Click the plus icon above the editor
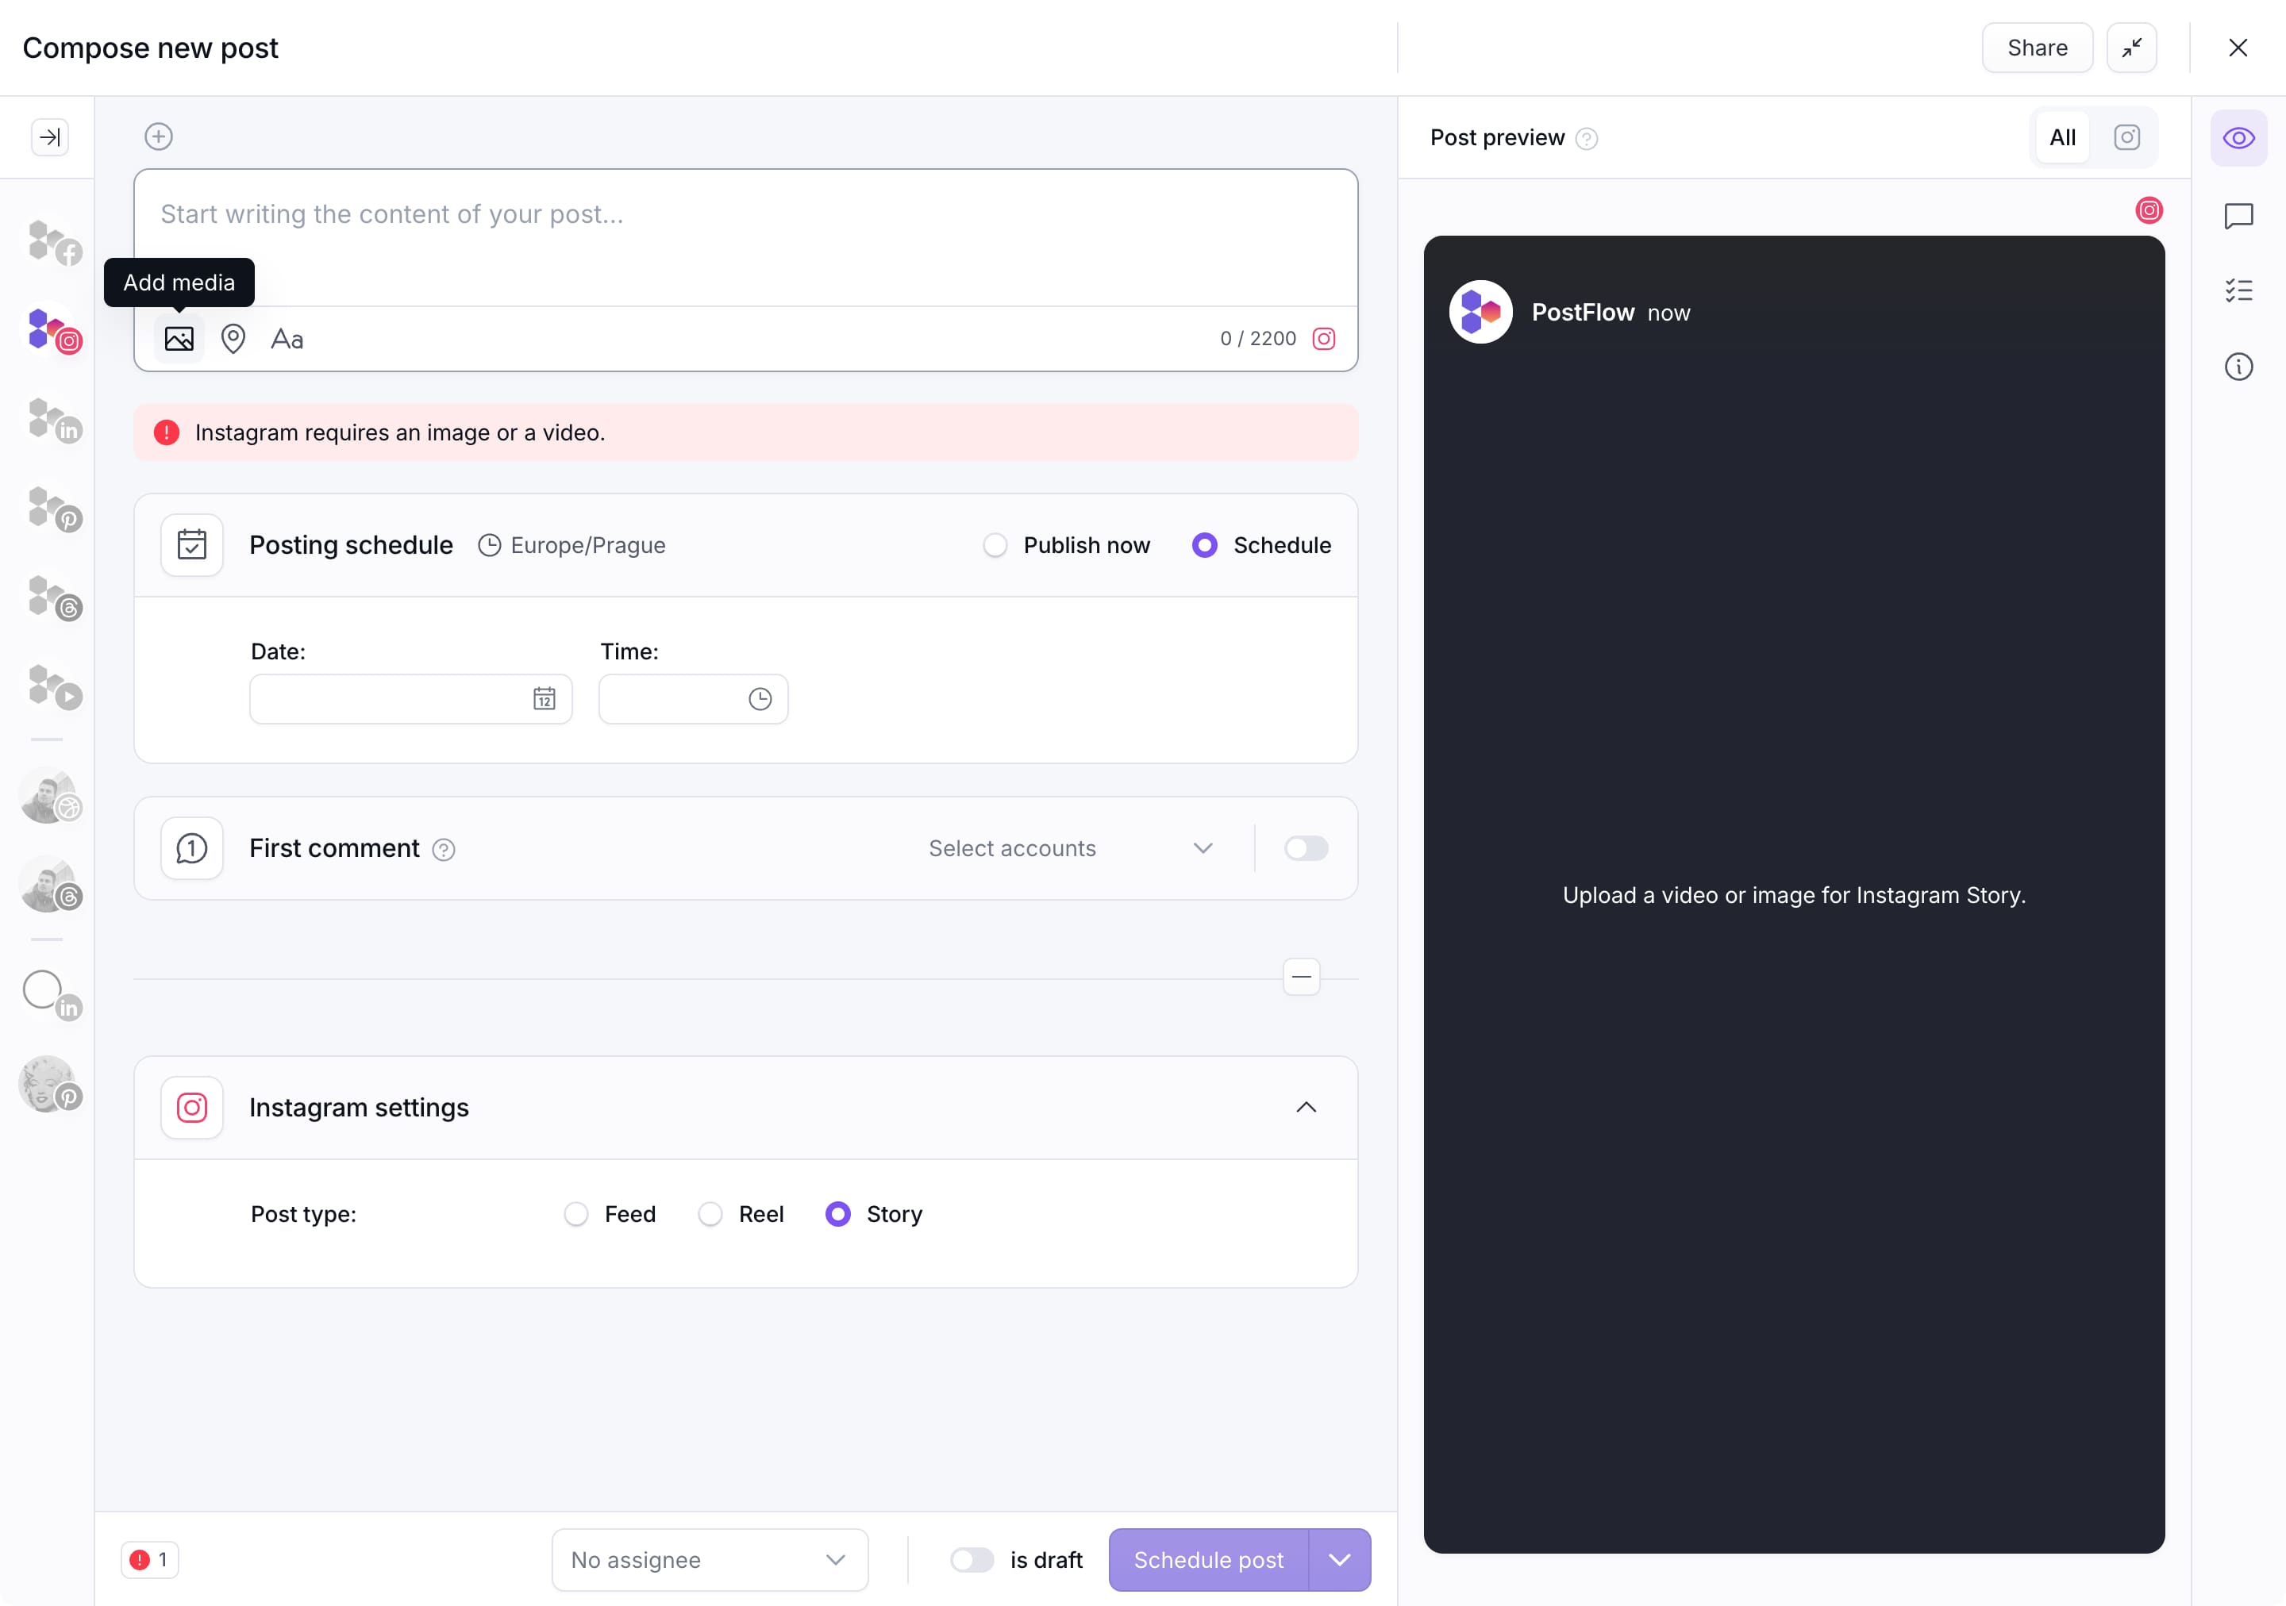Screen dimensions: 2286x1606 160,136
